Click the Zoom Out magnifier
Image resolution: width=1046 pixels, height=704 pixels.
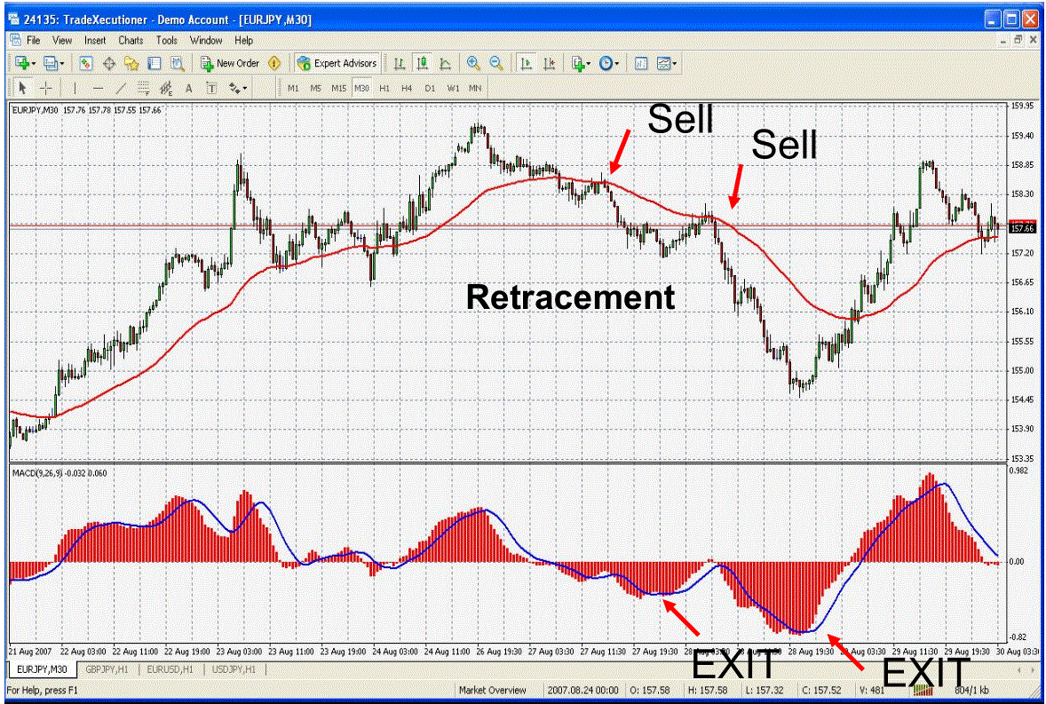point(495,63)
